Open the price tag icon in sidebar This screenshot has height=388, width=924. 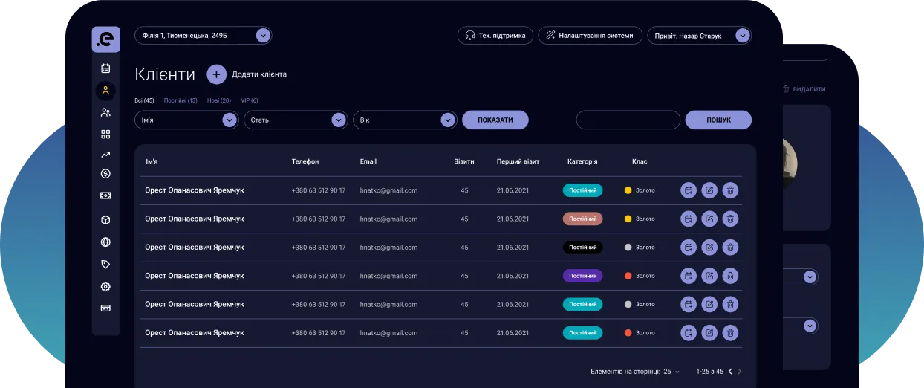coord(105,264)
